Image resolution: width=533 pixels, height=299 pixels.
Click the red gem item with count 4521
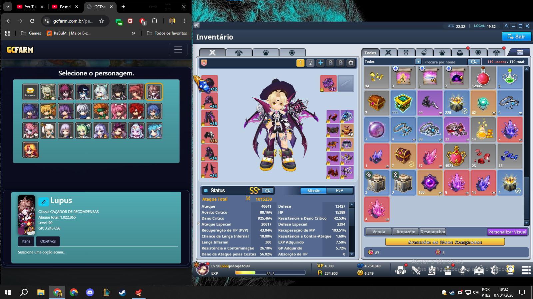[456, 156]
